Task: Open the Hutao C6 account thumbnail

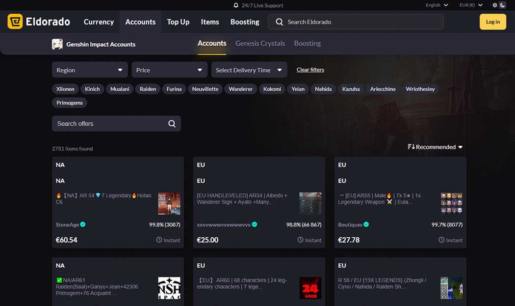Action: [169, 203]
